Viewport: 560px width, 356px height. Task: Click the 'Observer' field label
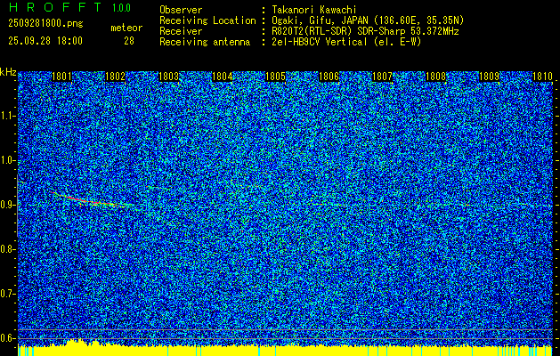tap(181, 10)
